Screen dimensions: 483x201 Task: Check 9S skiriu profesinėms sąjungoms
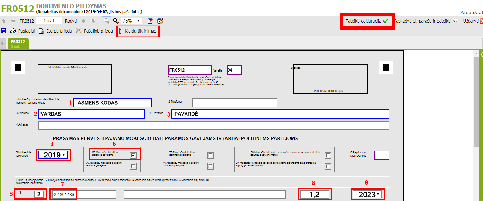coord(328,155)
